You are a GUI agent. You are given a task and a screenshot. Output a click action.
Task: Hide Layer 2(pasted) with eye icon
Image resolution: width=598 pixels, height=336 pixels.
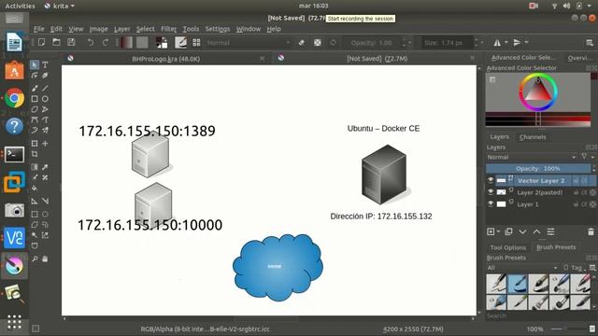click(x=491, y=192)
